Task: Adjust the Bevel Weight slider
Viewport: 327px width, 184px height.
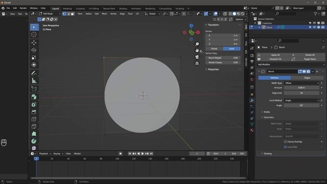Action: 223,58
